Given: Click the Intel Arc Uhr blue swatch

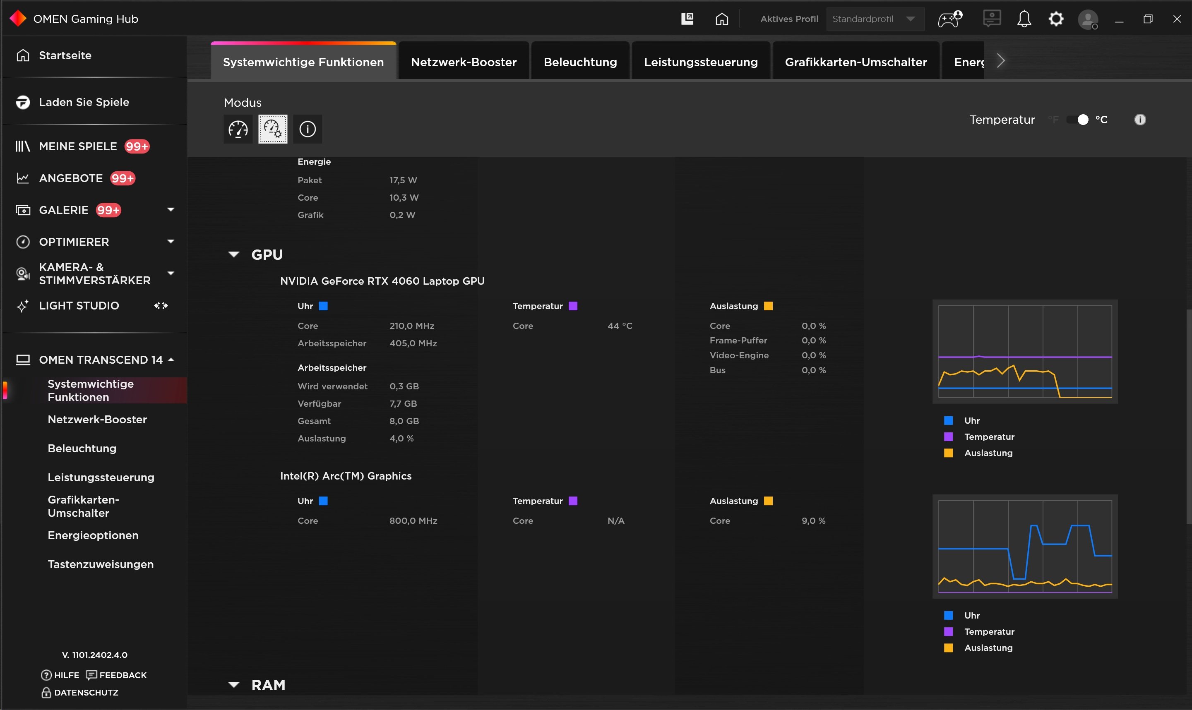Looking at the screenshot, I should point(323,501).
